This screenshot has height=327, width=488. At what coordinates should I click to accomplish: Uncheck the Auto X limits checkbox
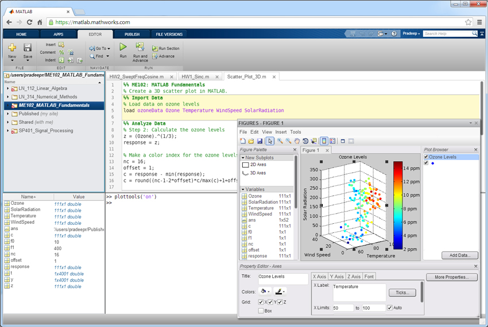click(x=390, y=308)
